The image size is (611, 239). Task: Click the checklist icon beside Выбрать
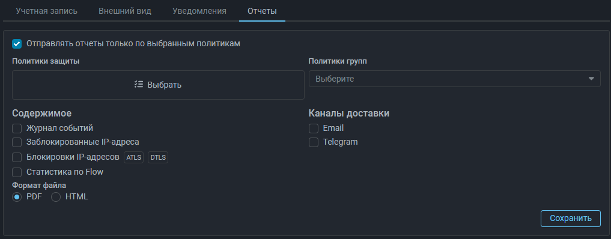tap(139, 85)
